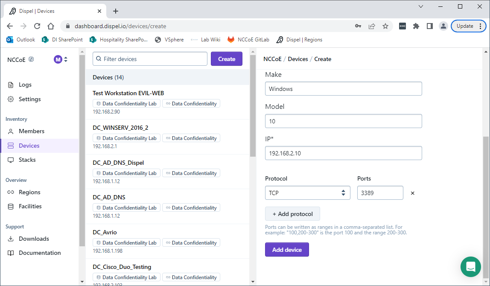Click the Dispel Regions bookmark icon

click(x=280, y=40)
